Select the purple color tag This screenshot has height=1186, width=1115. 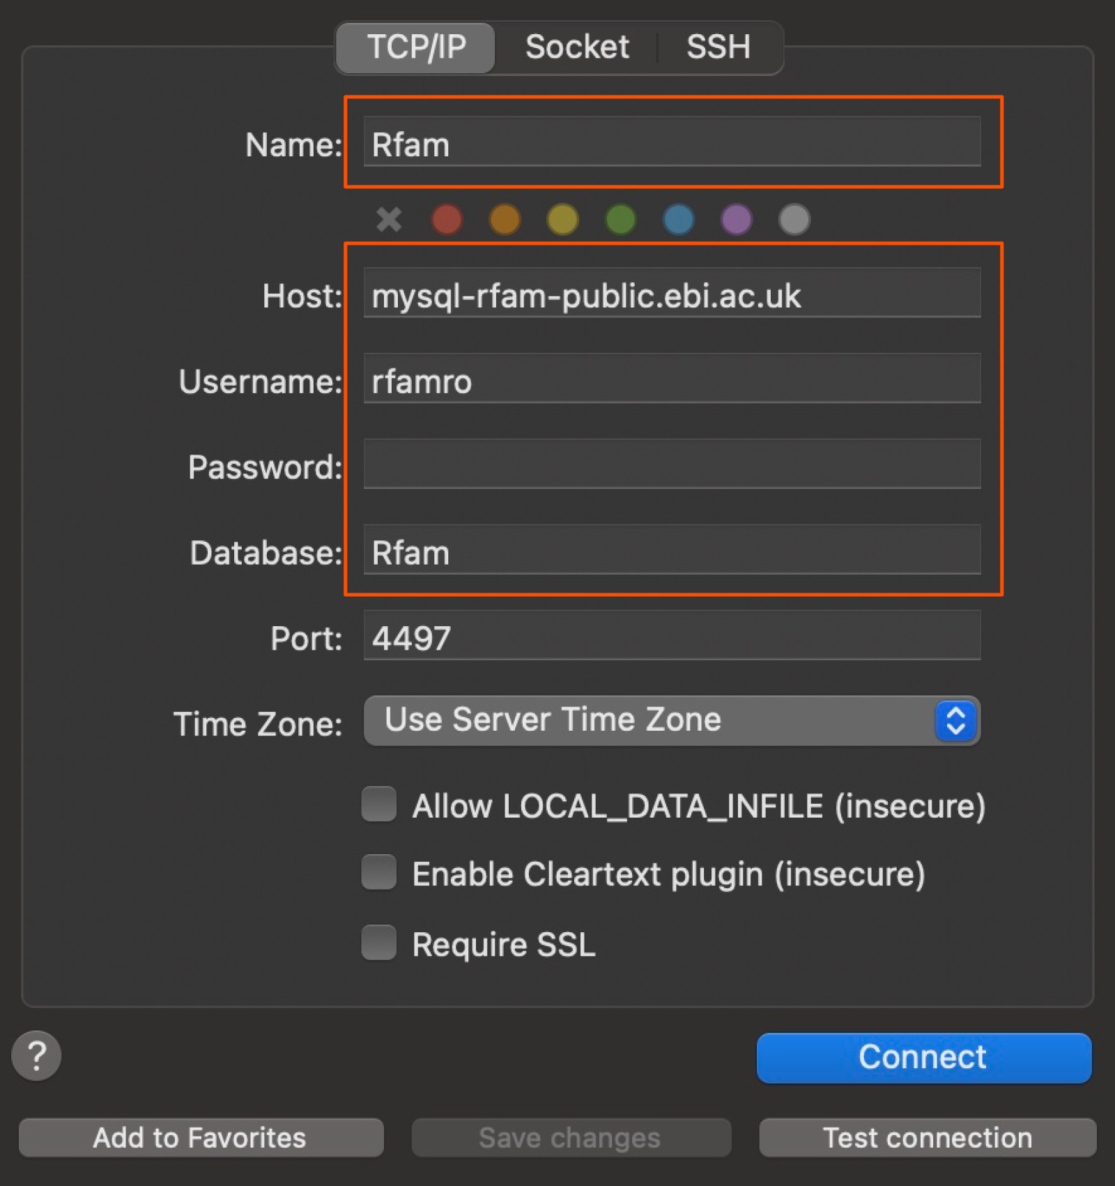737,220
